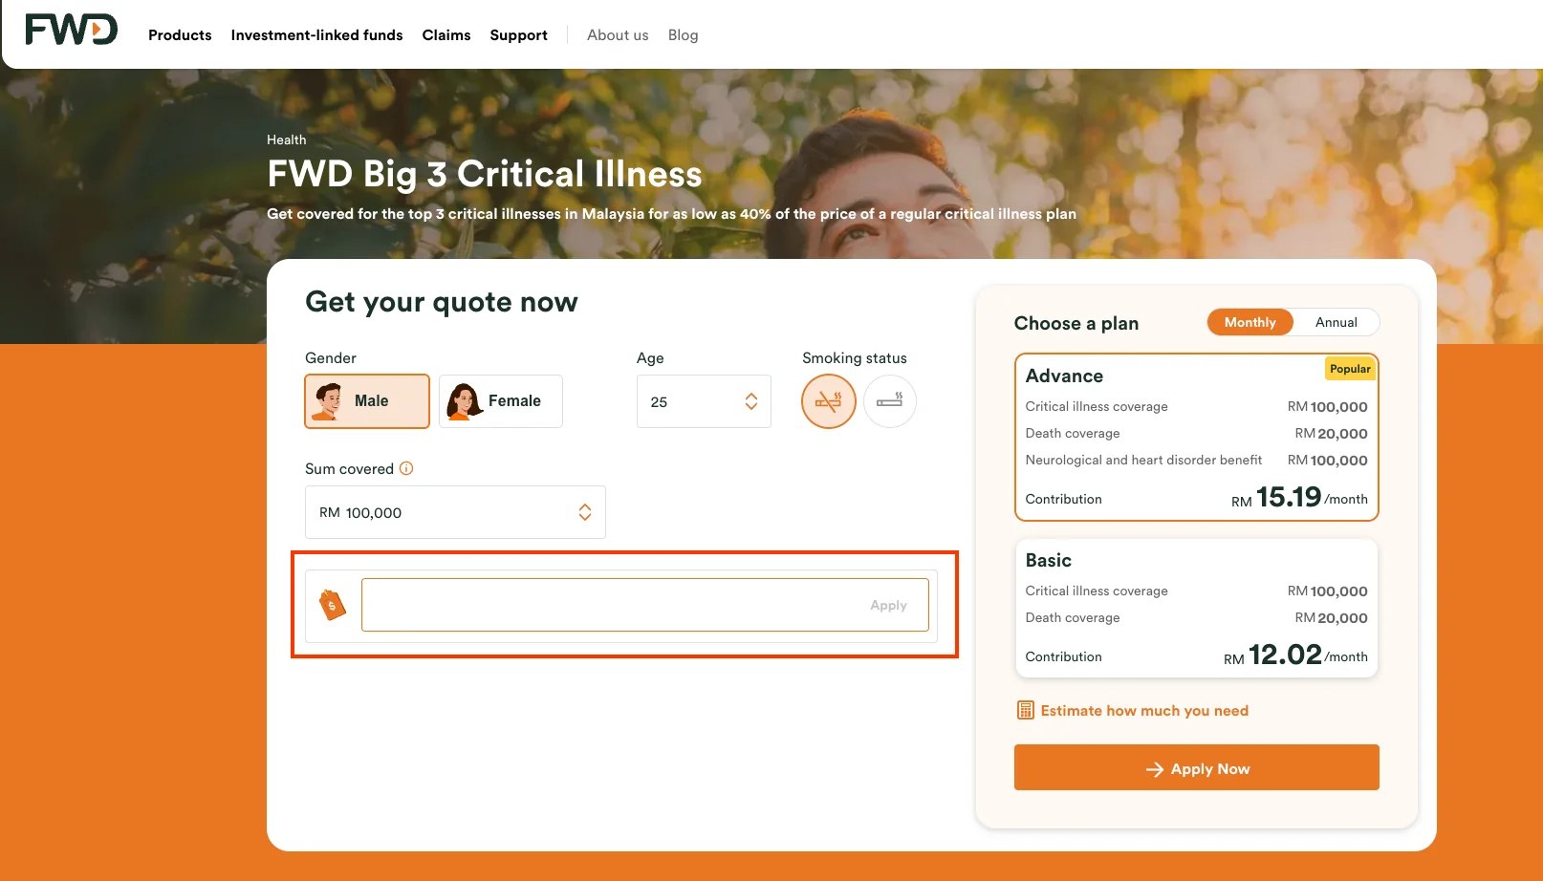Open the Support menu
This screenshot has height=881, width=1543.
tap(519, 35)
